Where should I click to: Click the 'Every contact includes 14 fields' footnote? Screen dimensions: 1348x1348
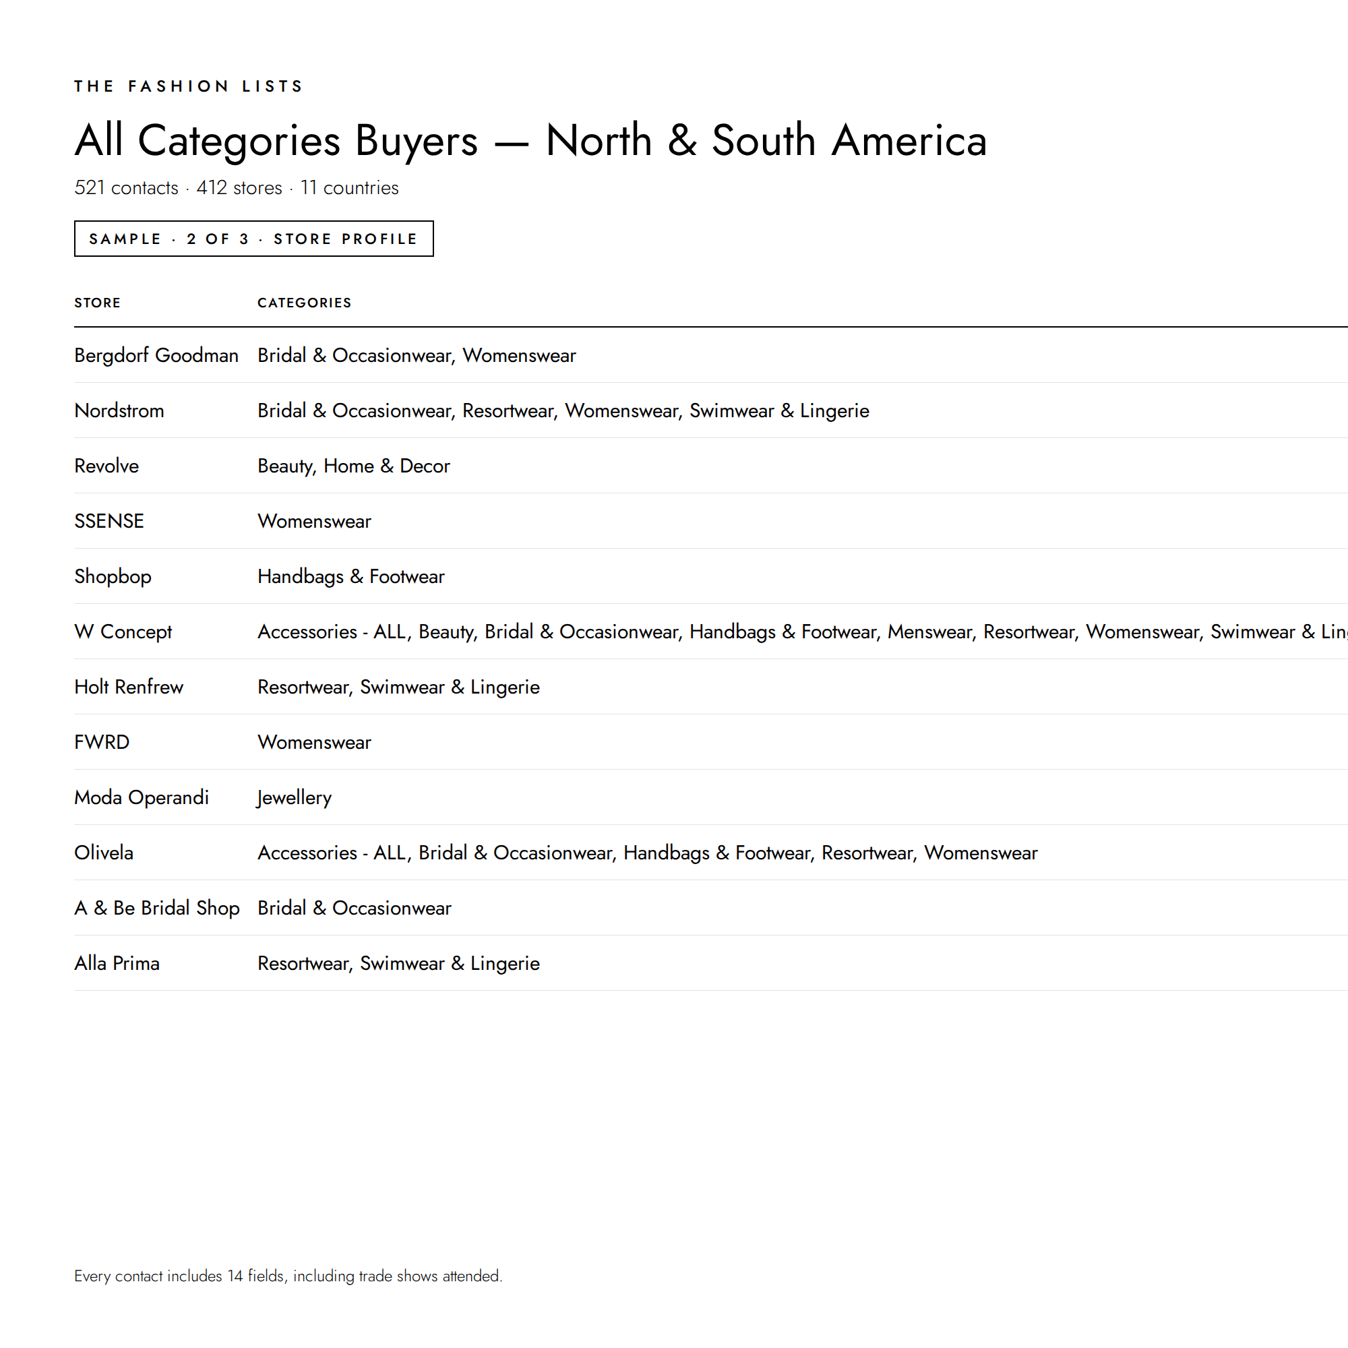click(x=288, y=1275)
